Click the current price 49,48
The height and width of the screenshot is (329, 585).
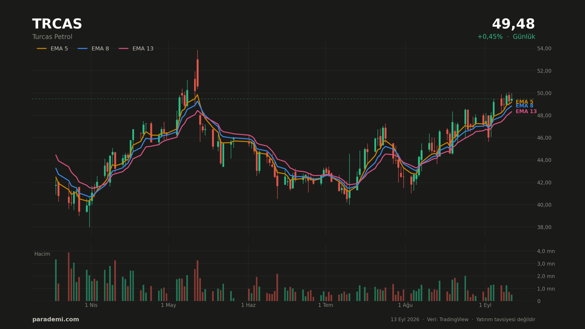pyautogui.click(x=513, y=24)
